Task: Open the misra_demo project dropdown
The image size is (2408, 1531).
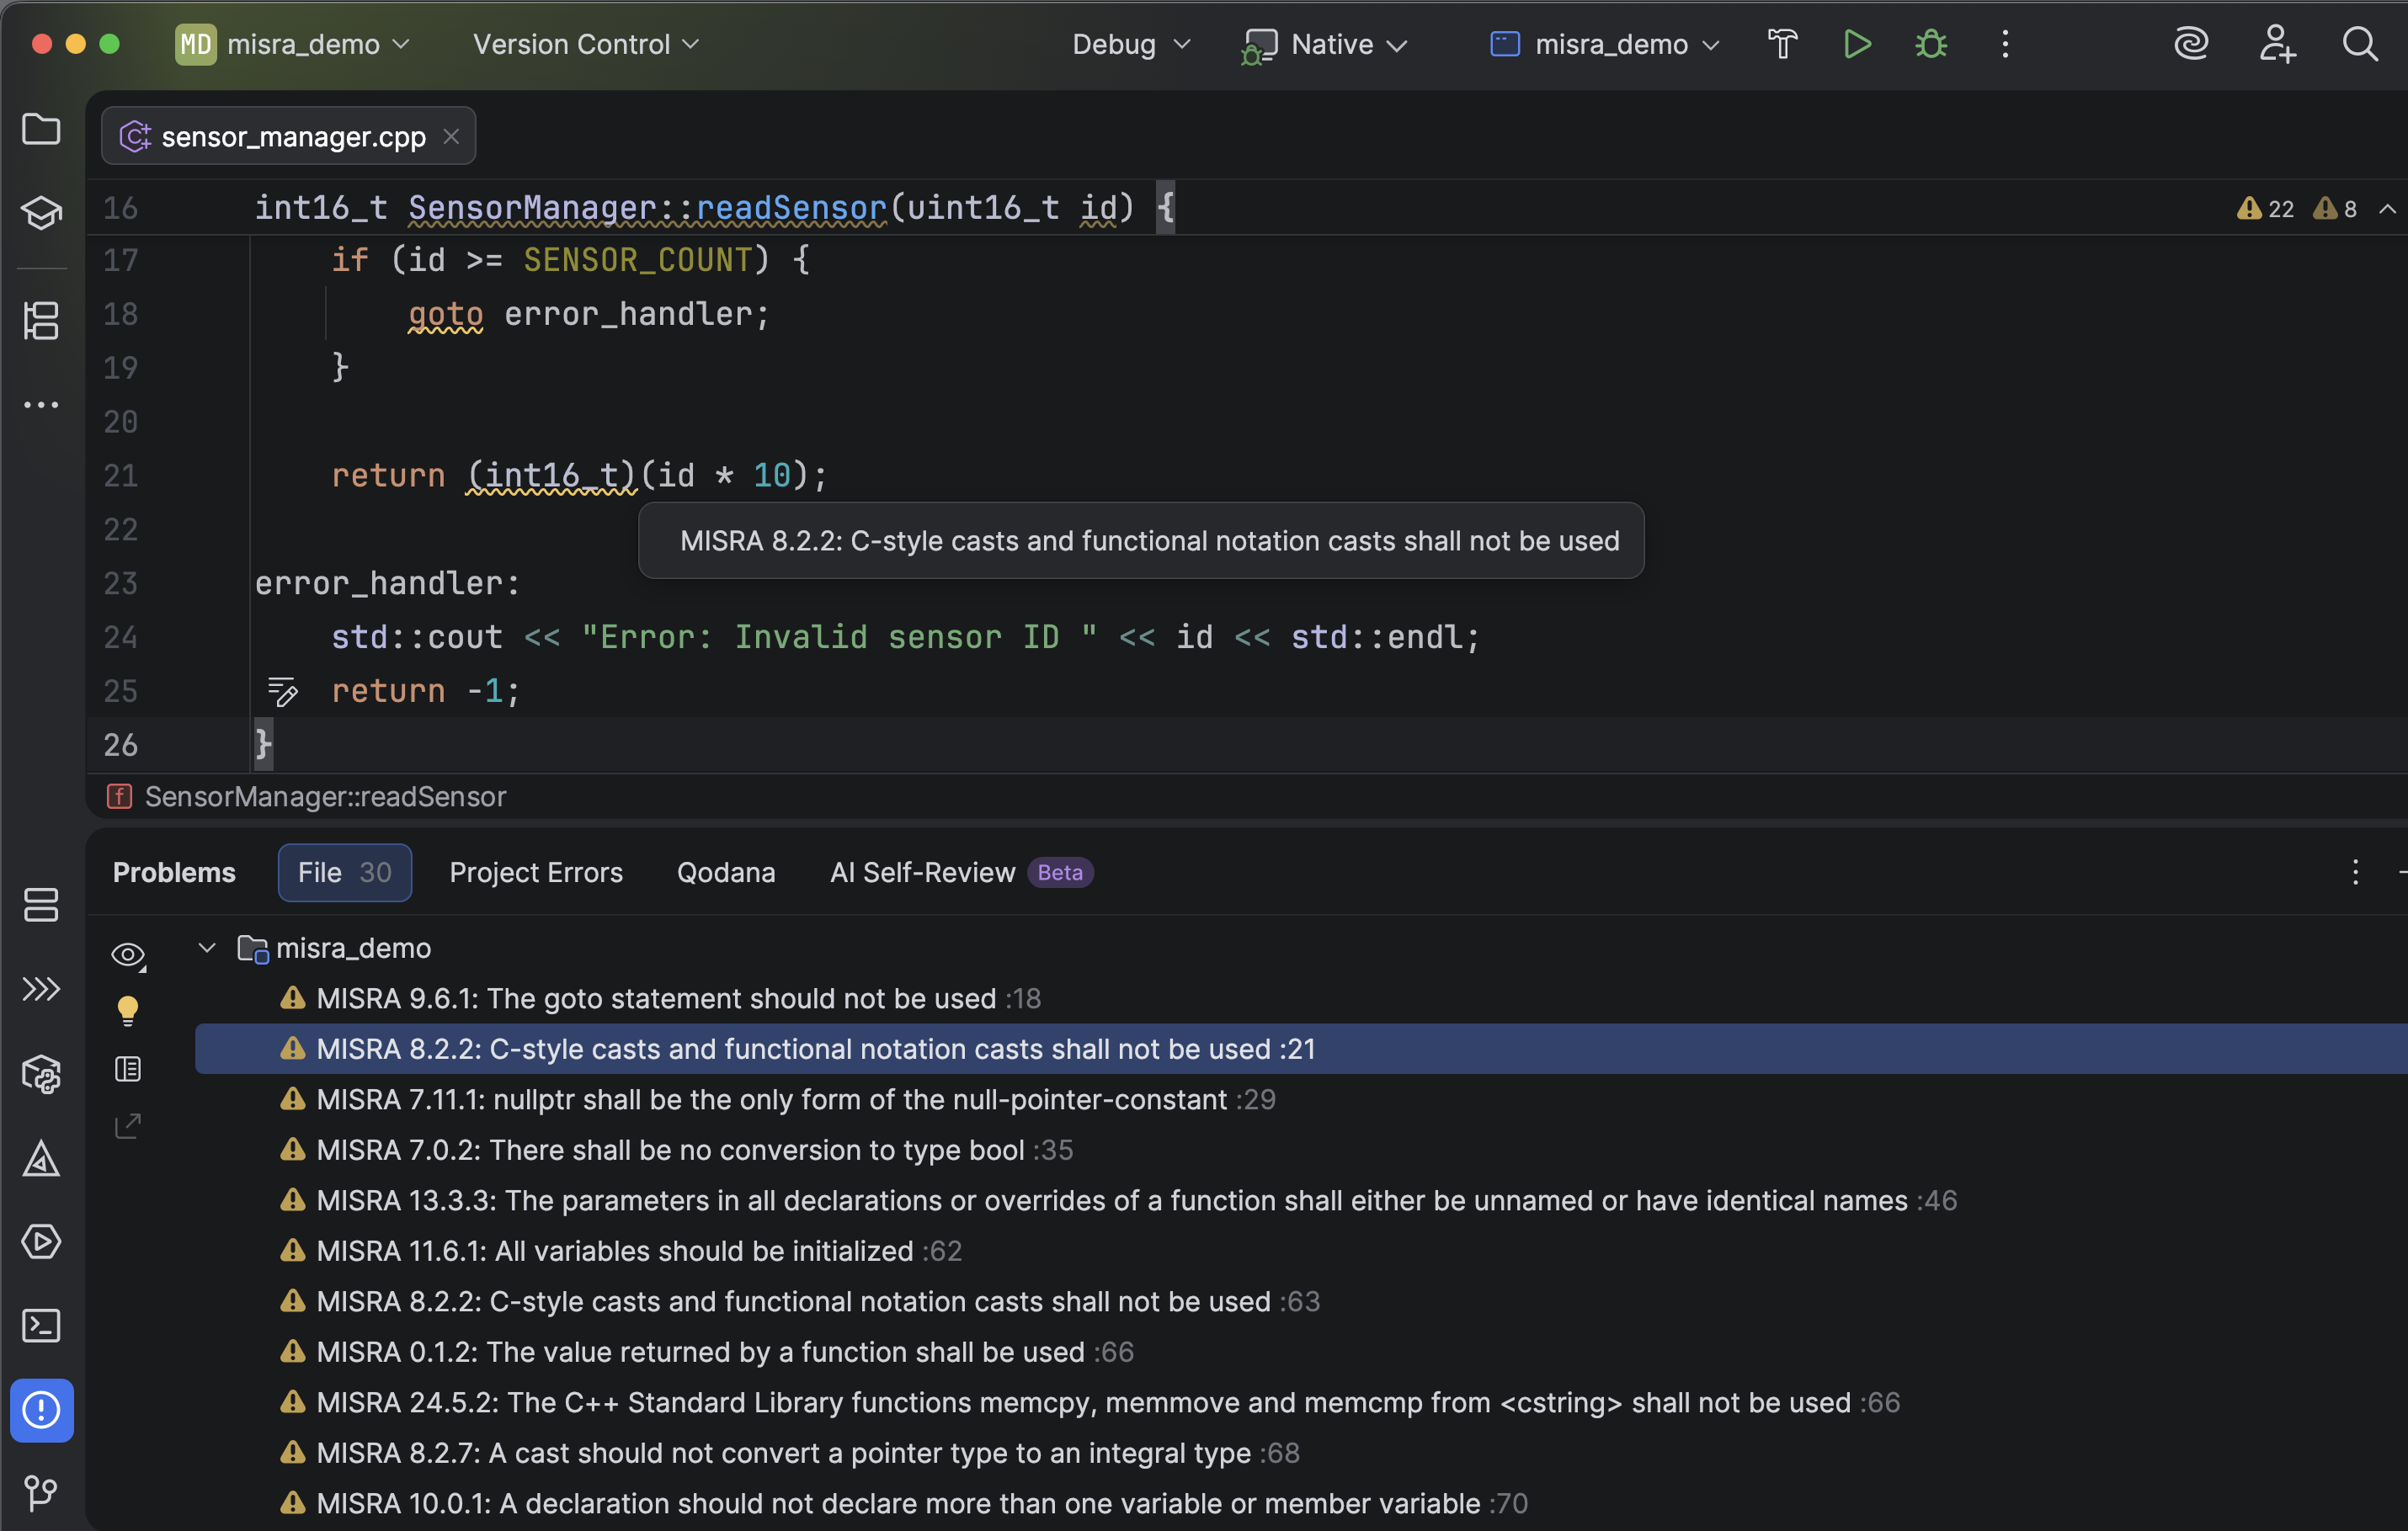Action: click(293, 44)
